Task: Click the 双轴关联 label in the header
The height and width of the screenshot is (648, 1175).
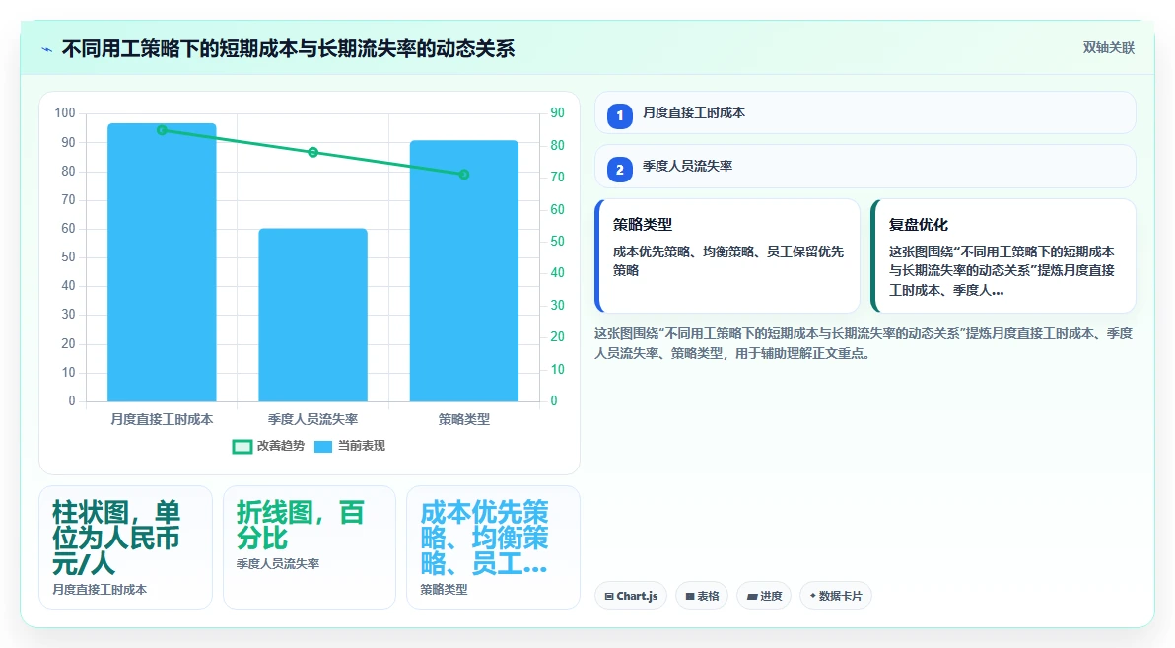Action: click(x=1108, y=48)
